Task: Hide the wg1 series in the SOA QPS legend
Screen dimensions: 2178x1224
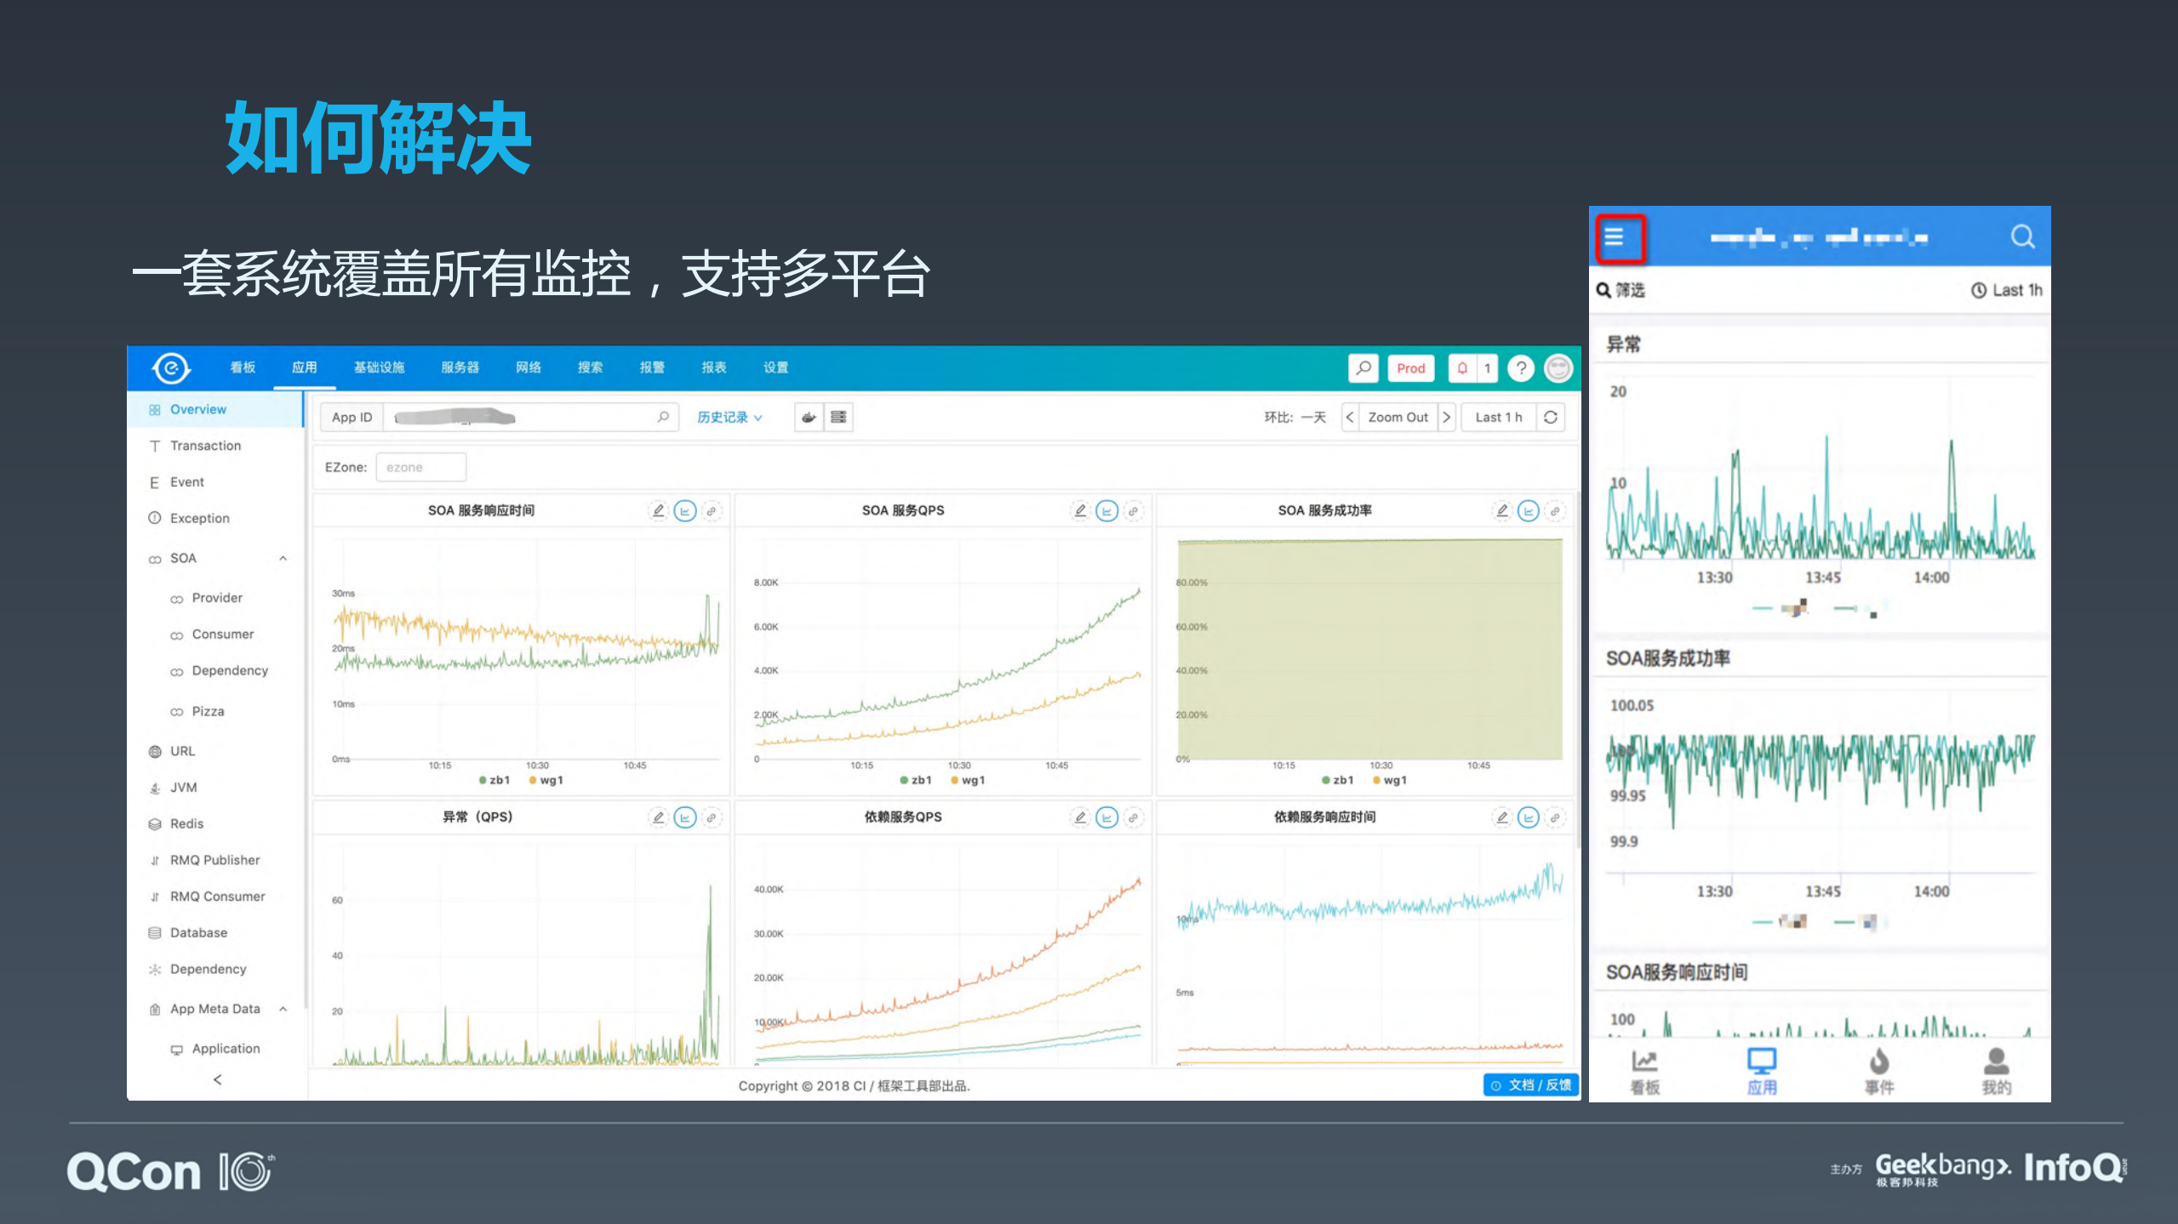Action: pos(970,779)
